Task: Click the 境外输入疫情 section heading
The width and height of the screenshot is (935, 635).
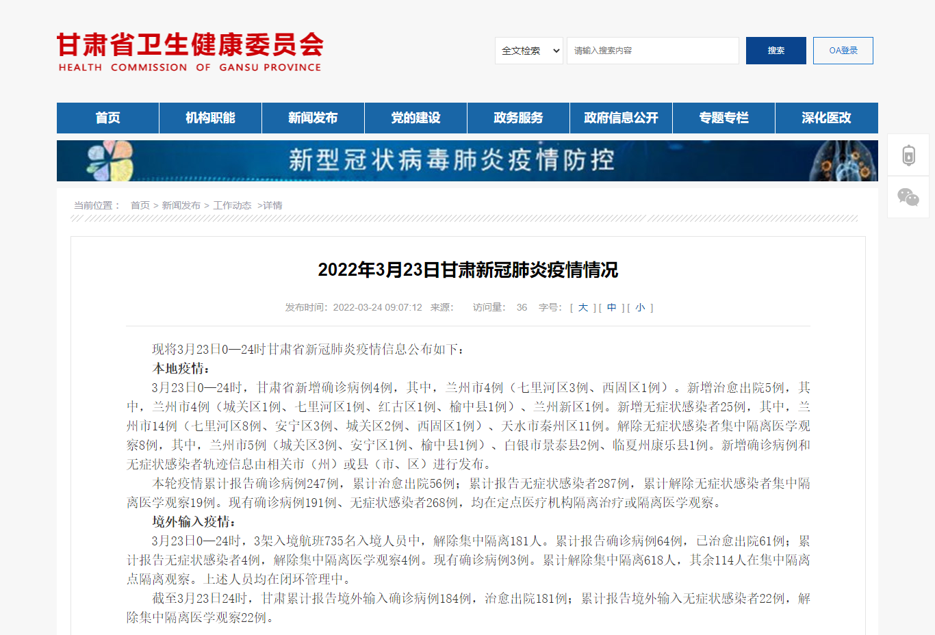Action: 194,521
